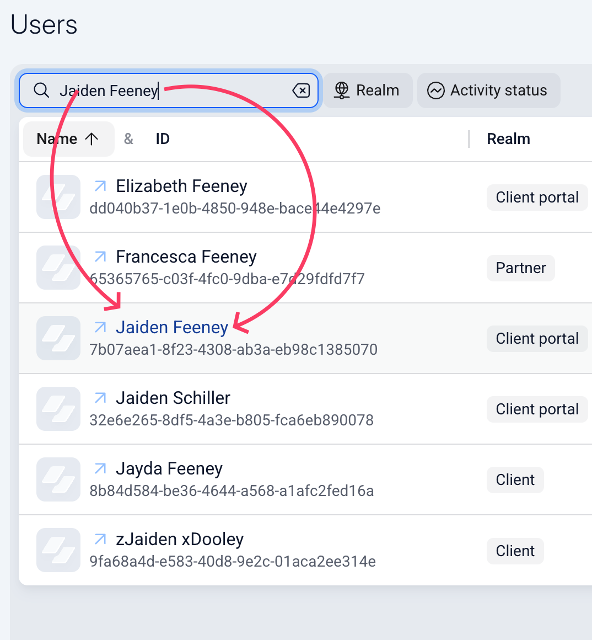The width and height of the screenshot is (592, 640).
Task: Open the Activity status filter
Action: 488,90
